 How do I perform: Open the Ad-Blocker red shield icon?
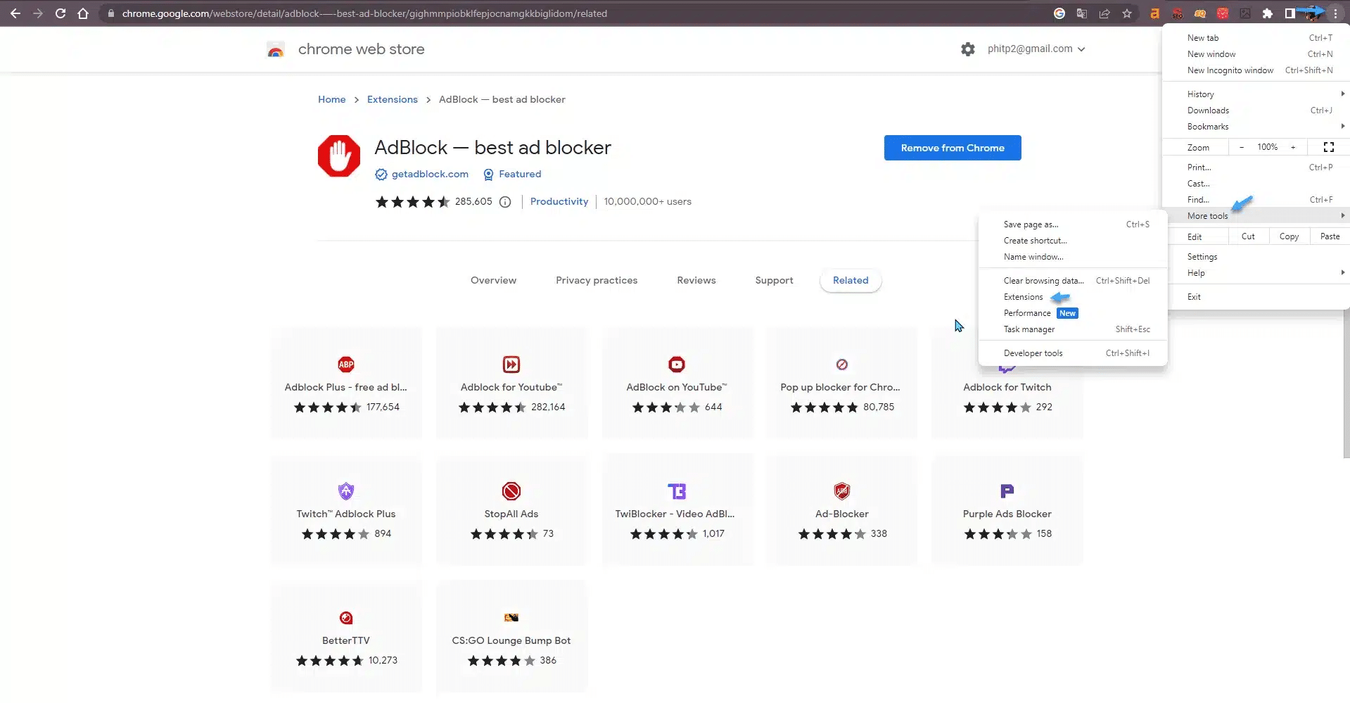click(842, 491)
